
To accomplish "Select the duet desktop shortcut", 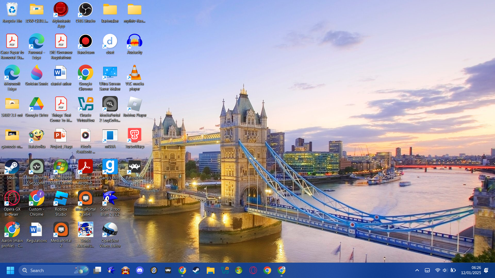I will click(x=110, y=41).
